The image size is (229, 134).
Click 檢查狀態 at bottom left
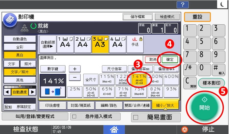click(x=26, y=129)
